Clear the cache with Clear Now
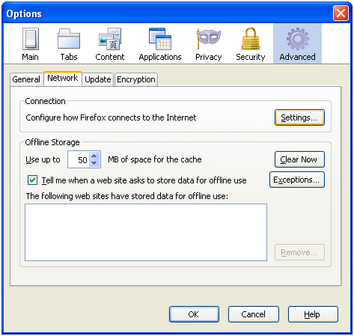 pyautogui.click(x=299, y=159)
